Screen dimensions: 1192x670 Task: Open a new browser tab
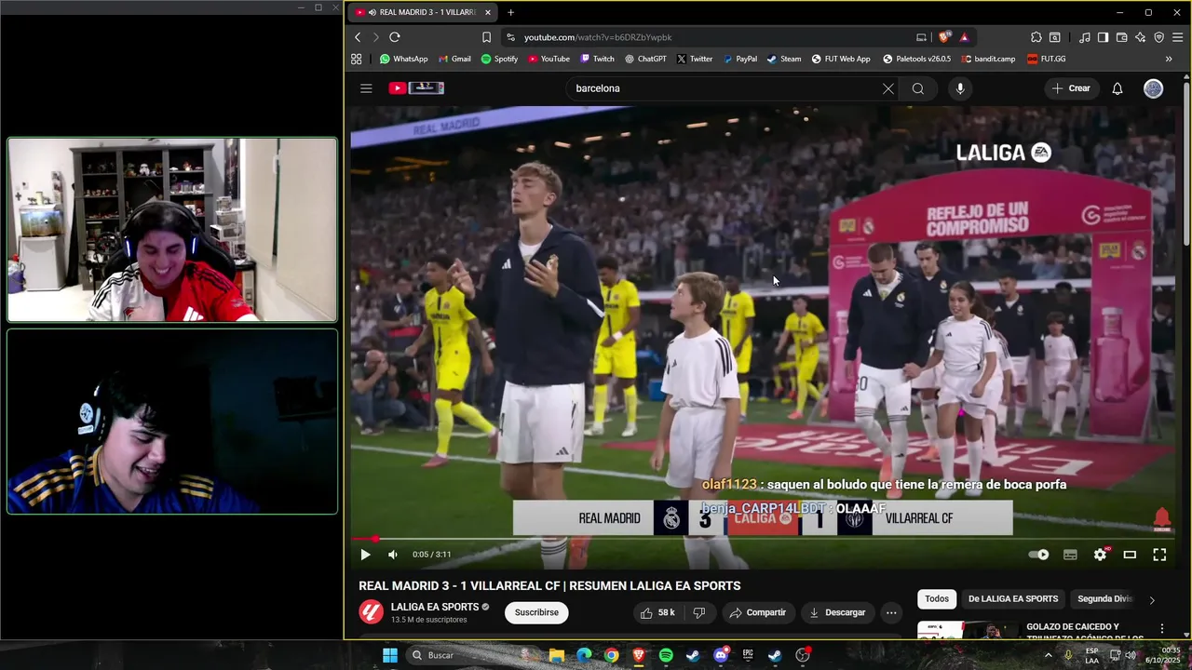click(x=510, y=12)
